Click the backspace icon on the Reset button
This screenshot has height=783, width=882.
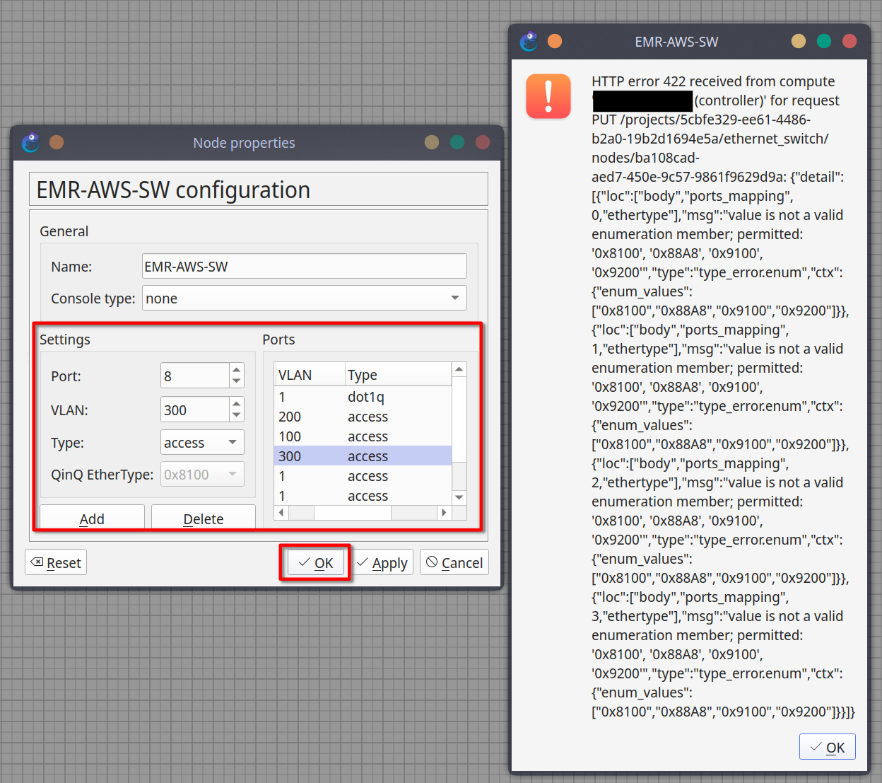tap(35, 562)
